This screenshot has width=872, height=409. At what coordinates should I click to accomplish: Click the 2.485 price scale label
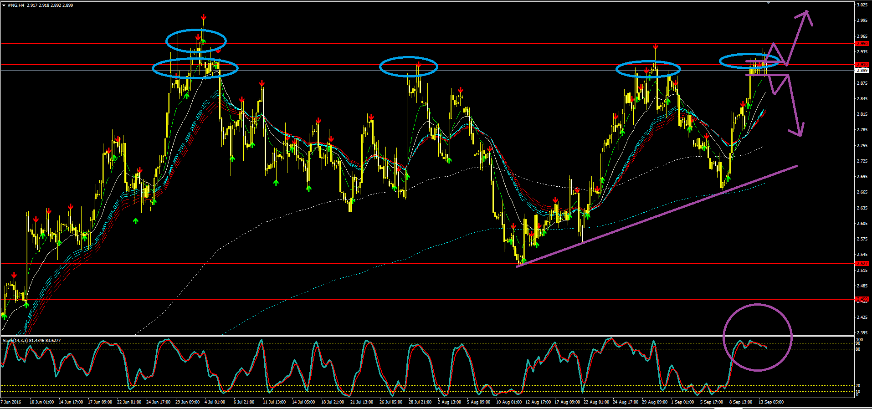862,286
